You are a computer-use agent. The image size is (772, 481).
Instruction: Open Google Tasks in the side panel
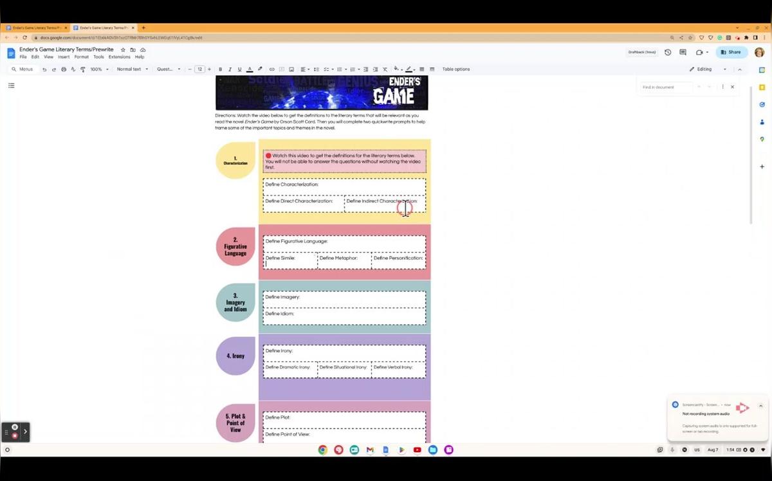(x=762, y=104)
